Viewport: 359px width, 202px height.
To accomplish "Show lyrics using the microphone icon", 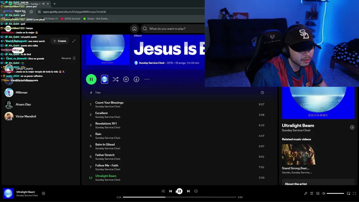I will (306, 193).
